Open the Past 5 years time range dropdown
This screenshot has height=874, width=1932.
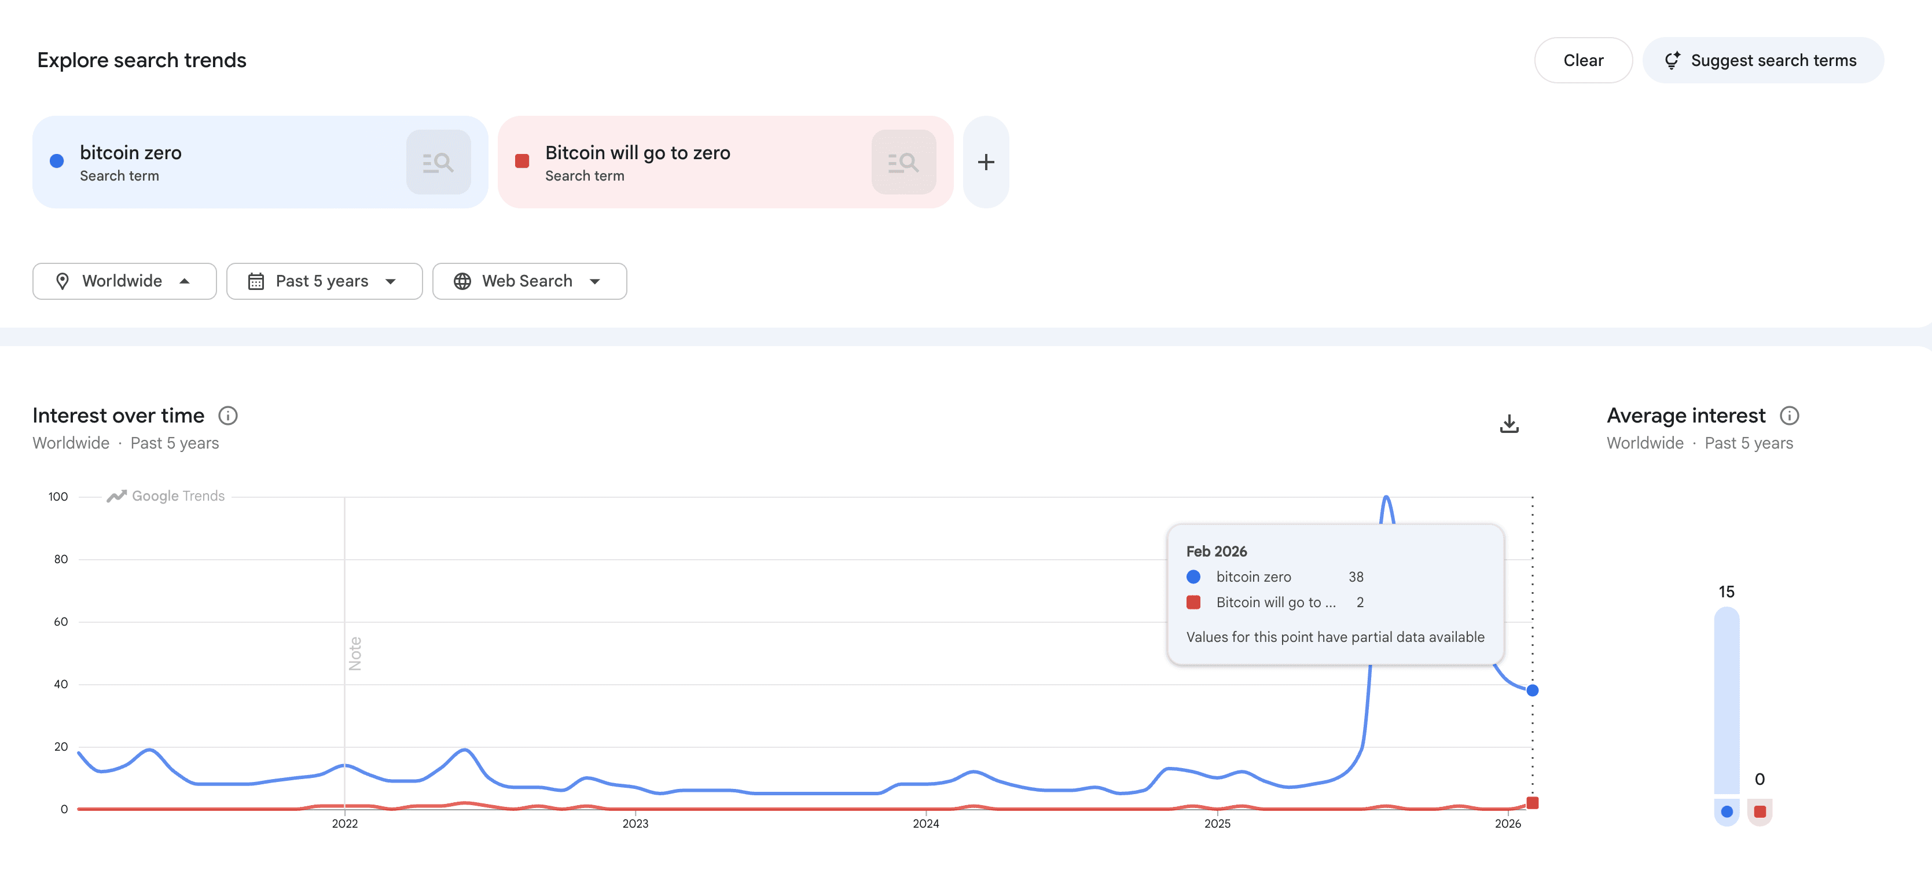(x=324, y=281)
